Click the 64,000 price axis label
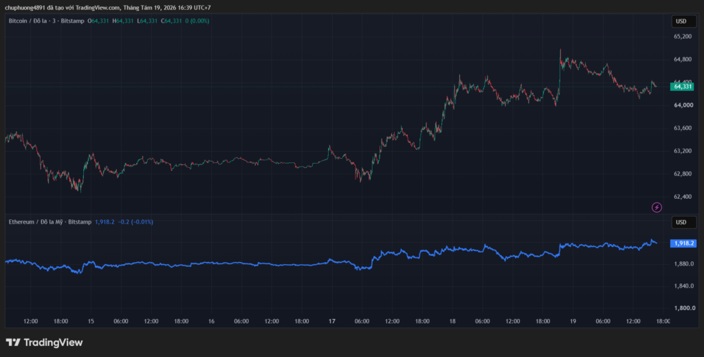The width and height of the screenshot is (704, 357). [683, 105]
